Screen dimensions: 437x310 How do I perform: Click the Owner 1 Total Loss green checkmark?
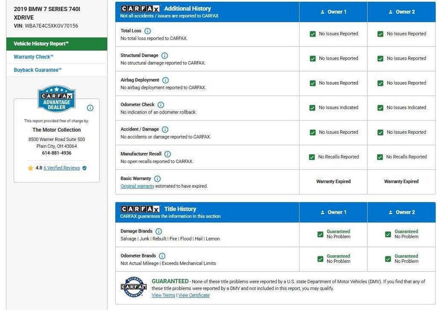(x=313, y=34)
